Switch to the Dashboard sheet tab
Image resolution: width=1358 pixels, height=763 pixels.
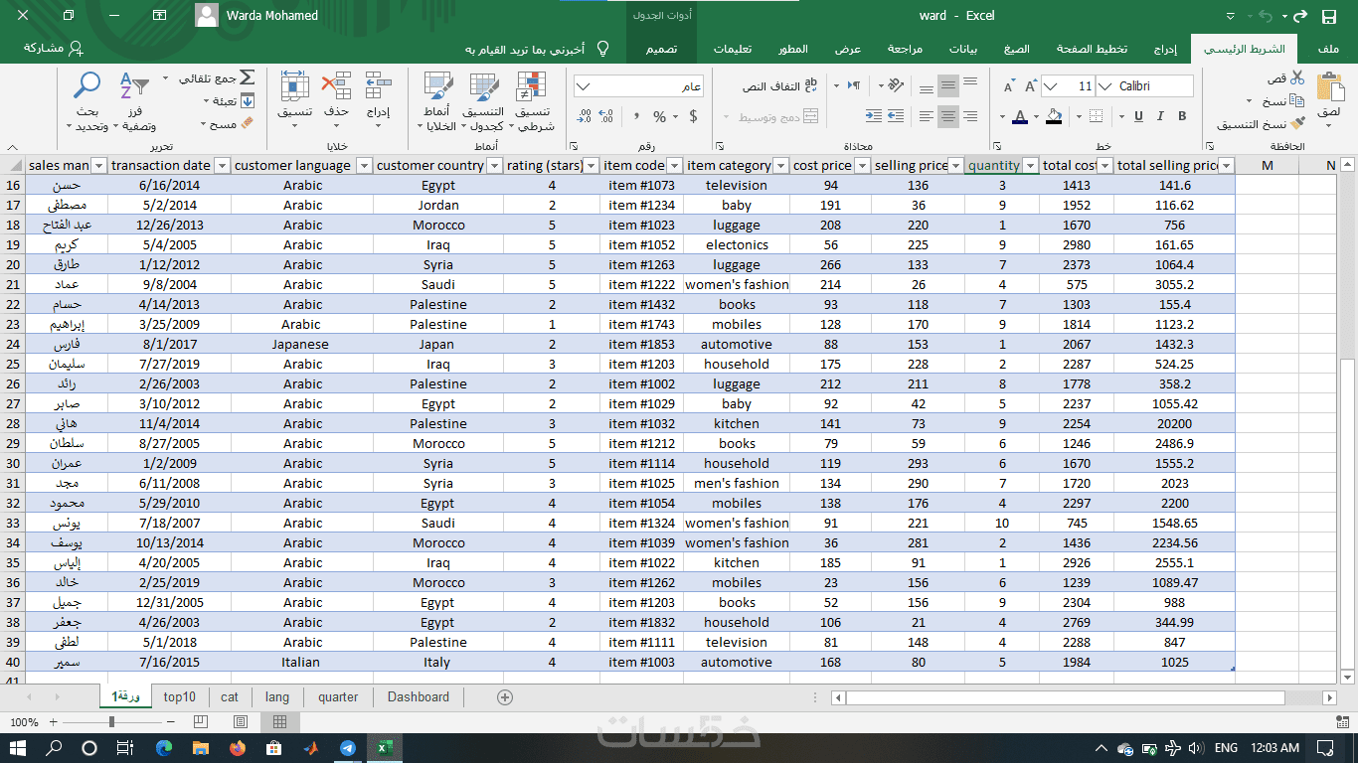tap(419, 697)
